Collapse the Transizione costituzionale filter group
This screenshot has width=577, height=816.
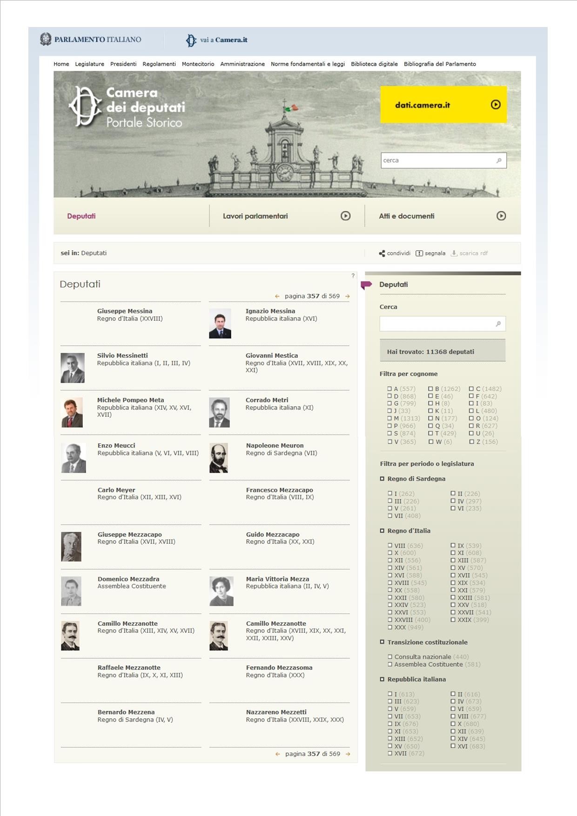(382, 642)
